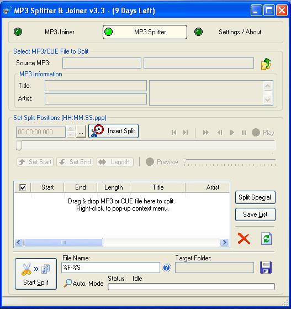Viewport: 291px width, 309px height.
Task: Click the Auto. Mode magnifier icon
Action: (68, 283)
